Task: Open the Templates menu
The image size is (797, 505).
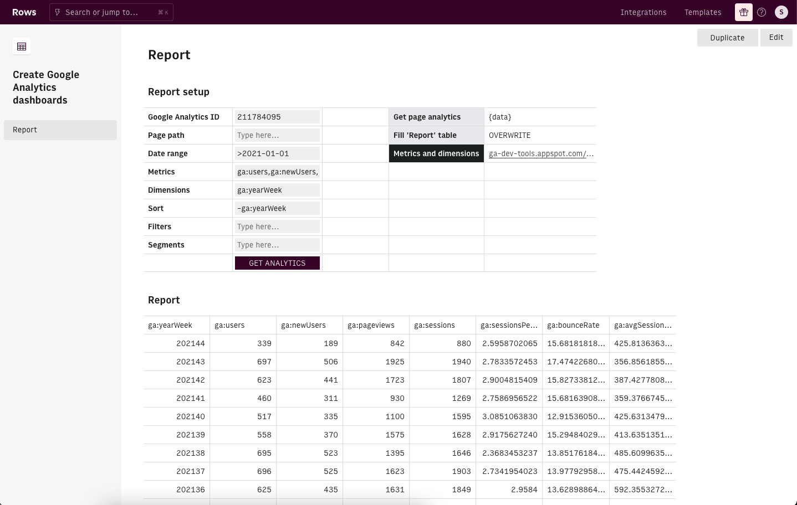Action: (x=703, y=12)
